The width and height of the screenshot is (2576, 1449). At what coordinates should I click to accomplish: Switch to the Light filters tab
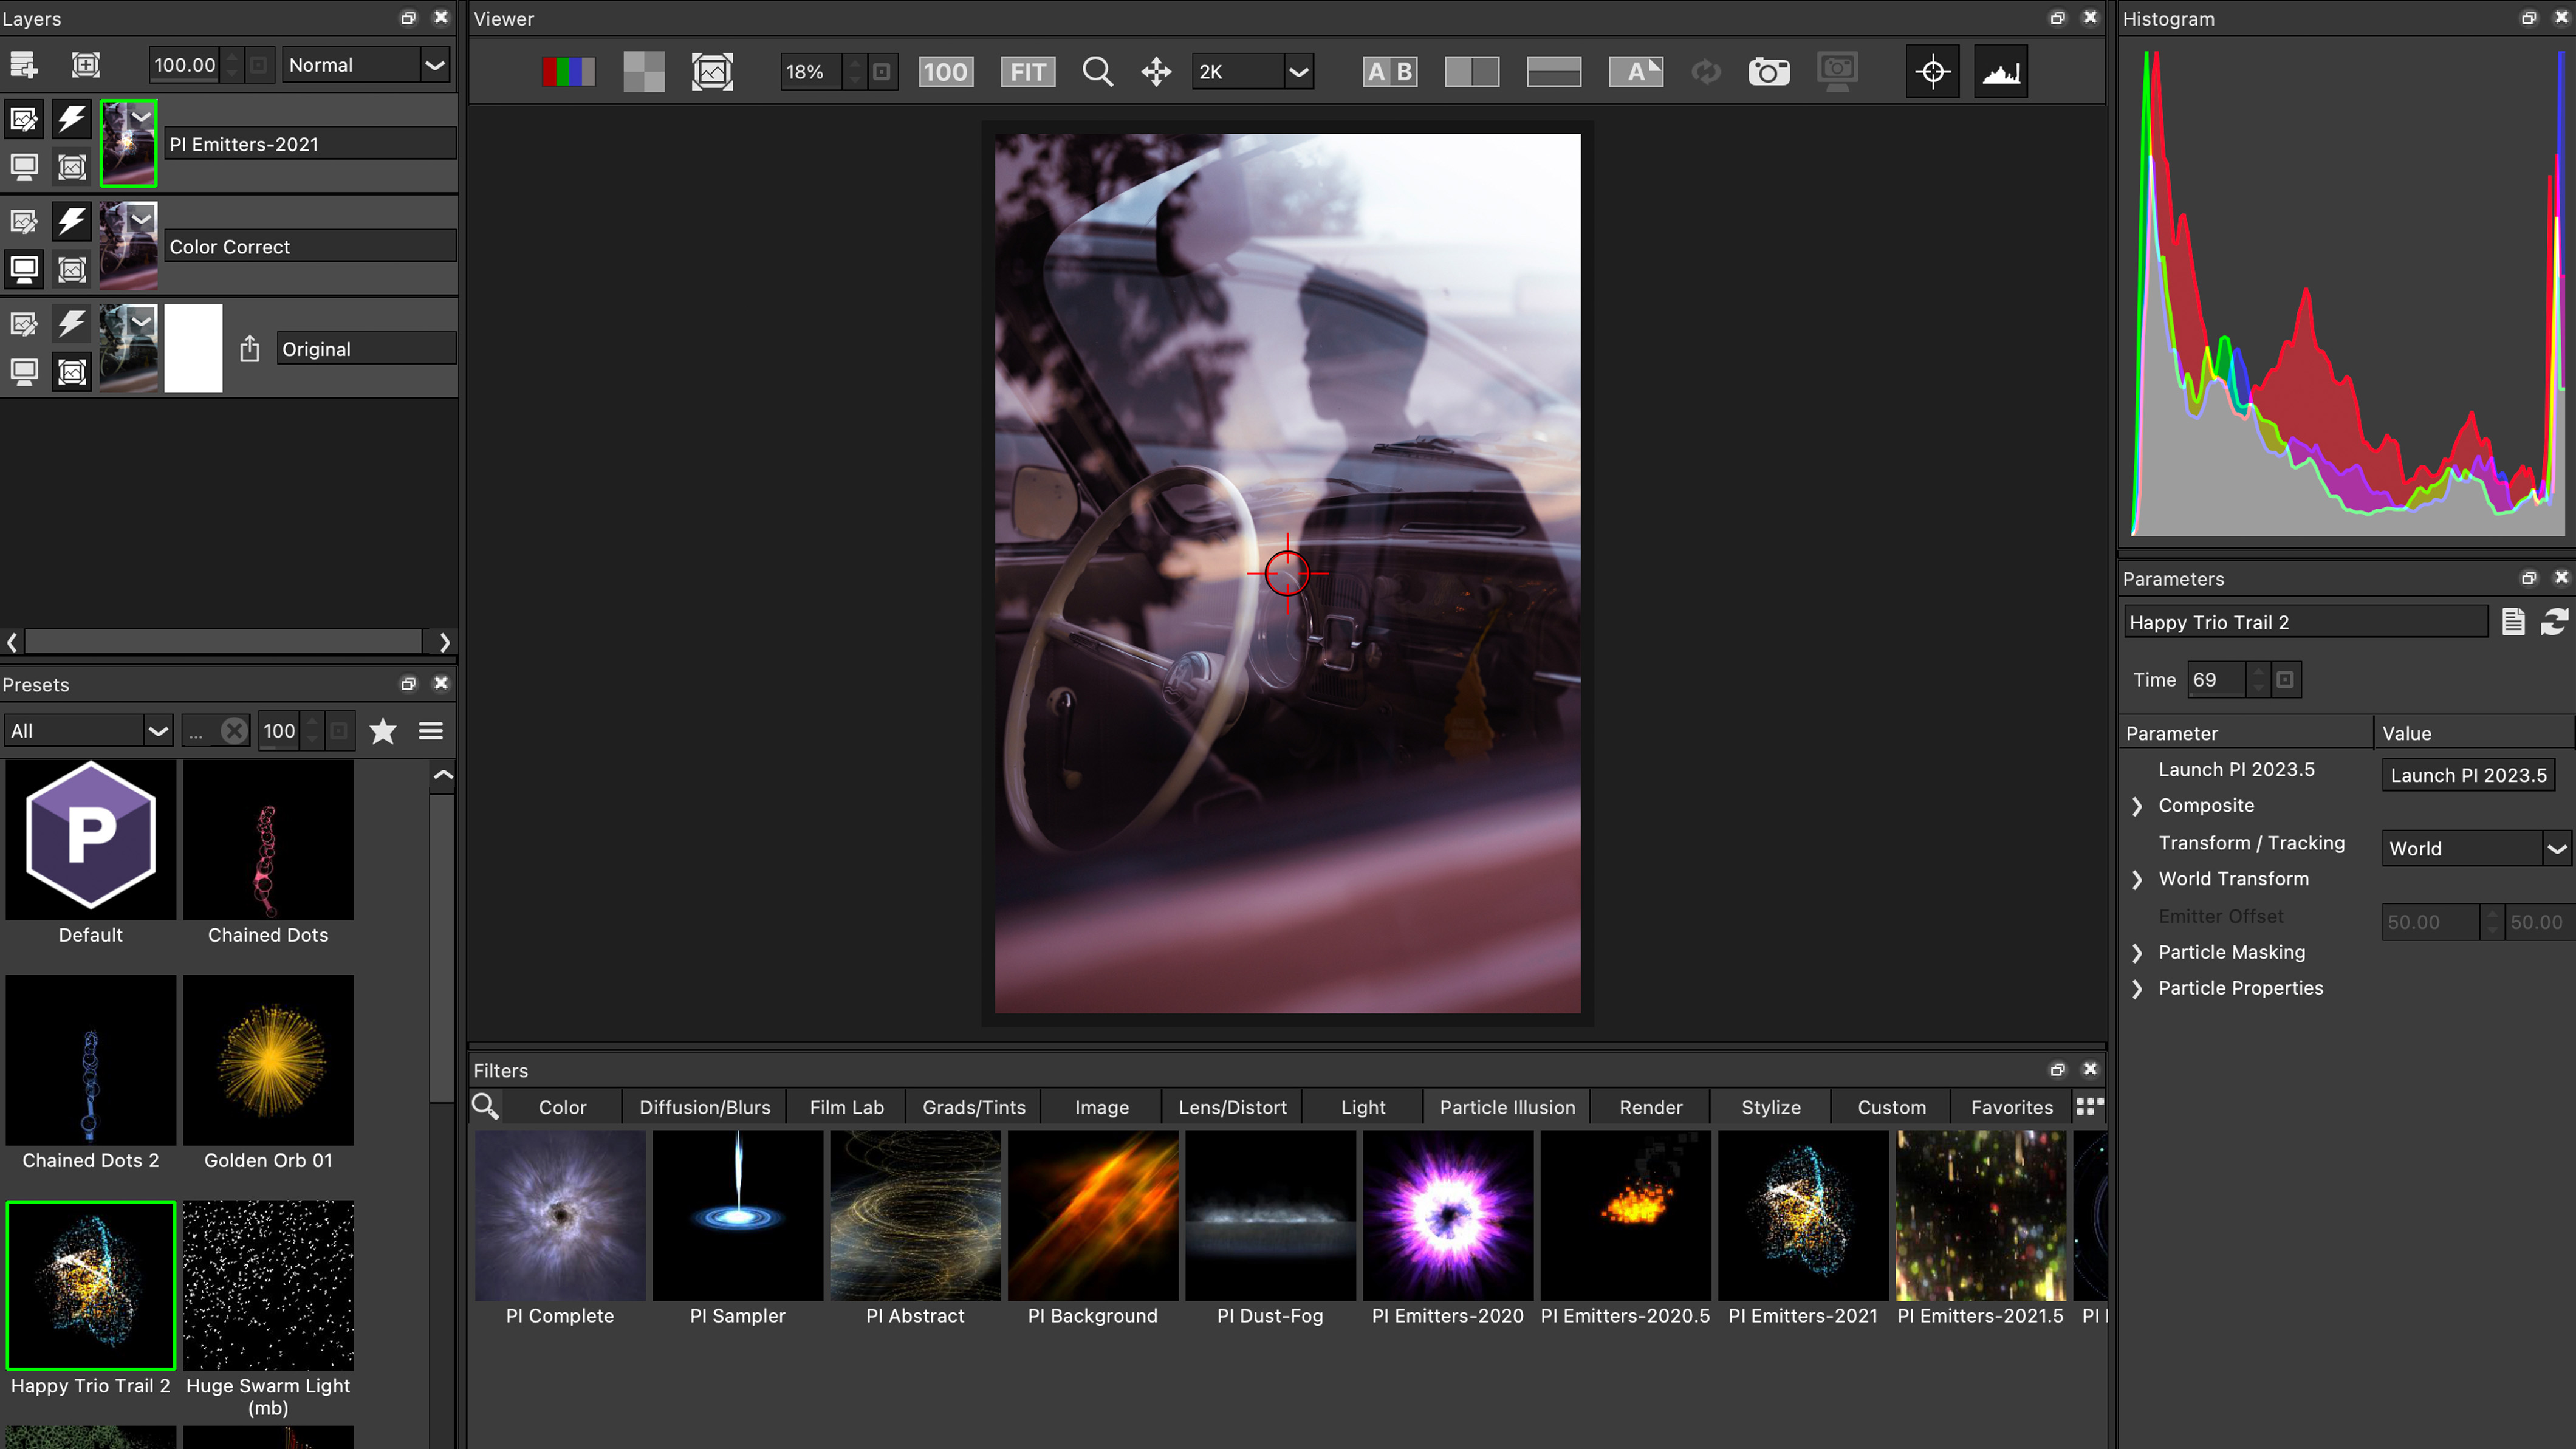(x=1362, y=1107)
